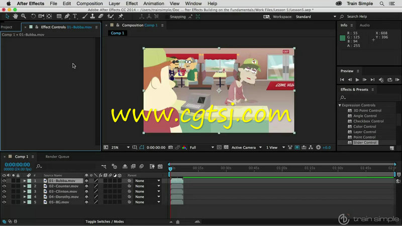Select Slider Control effect

pyautogui.click(x=365, y=143)
